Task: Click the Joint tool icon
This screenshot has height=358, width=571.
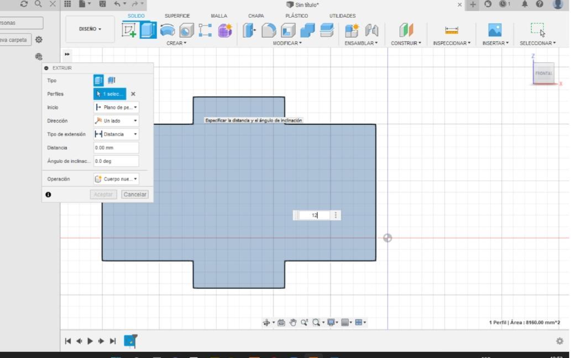Action: [371, 30]
